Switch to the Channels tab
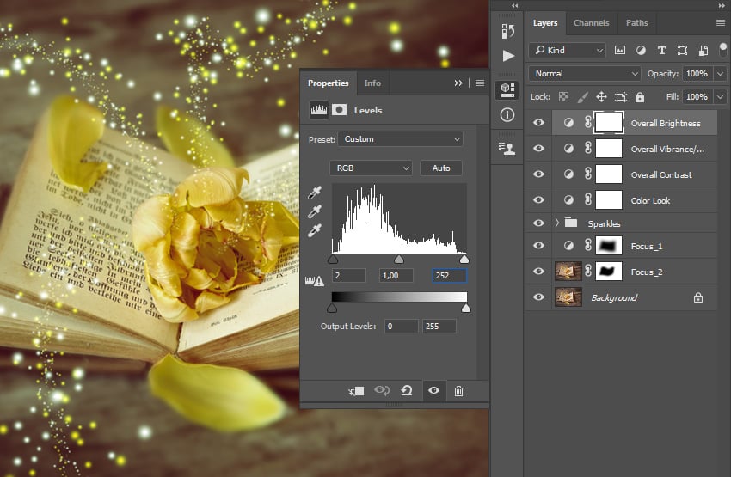This screenshot has width=731, height=477. pos(591,23)
